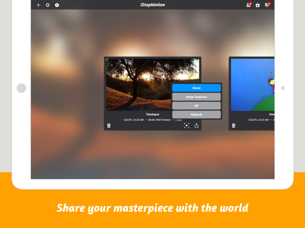Tap the Timelapse date and frame info
305x228 pixels.
tap(147, 120)
